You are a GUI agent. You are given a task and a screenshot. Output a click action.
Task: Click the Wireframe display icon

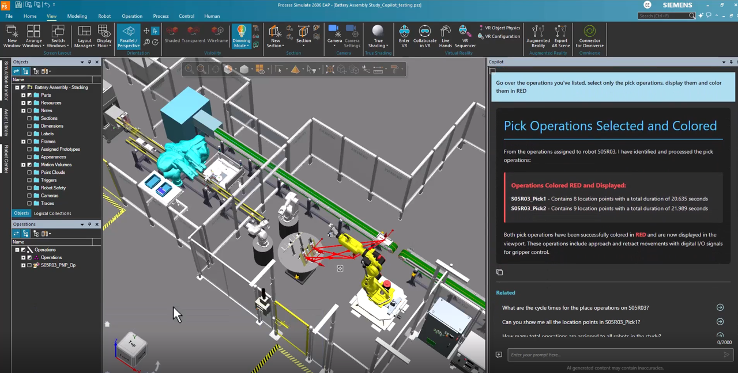(x=217, y=35)
